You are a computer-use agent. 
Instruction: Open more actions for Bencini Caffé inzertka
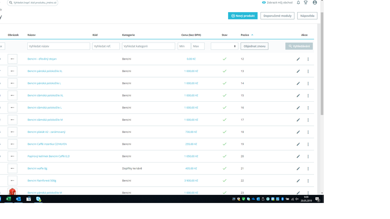[308, 145]
